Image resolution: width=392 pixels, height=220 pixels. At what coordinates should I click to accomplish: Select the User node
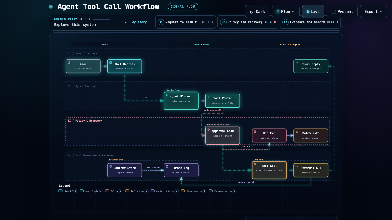[83, 66]
